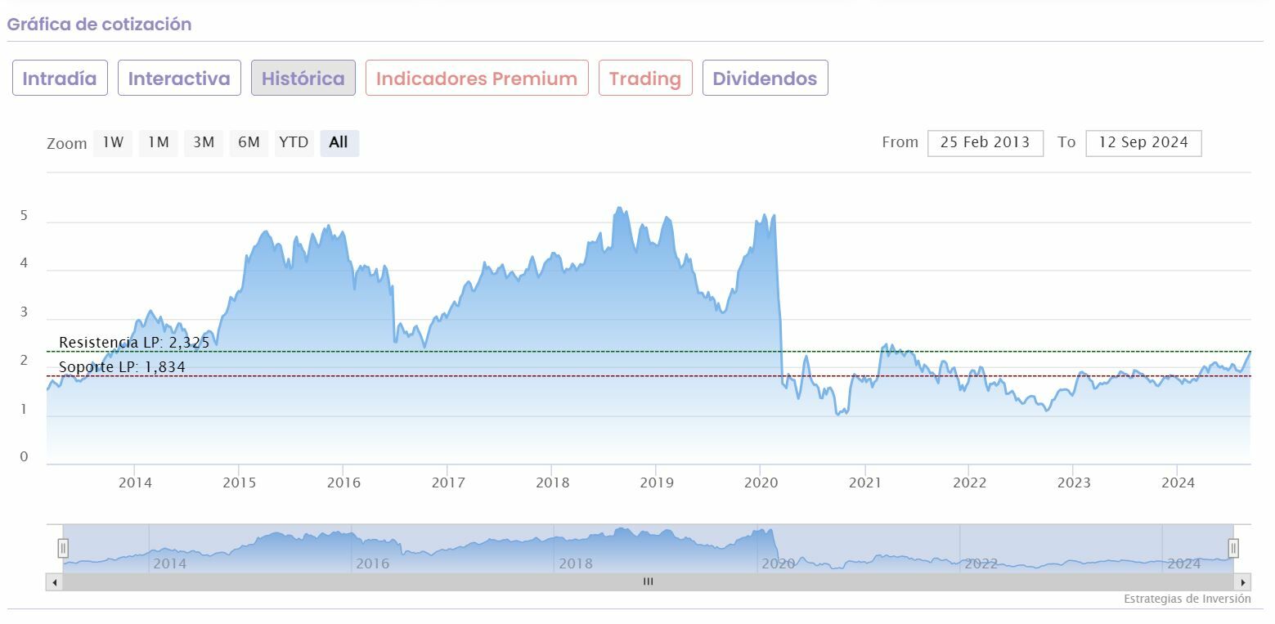The width and height of the screenshot is (1275, 624).
Task: Click the navigator scrollbar grip
Action: (x=648, y=582)
